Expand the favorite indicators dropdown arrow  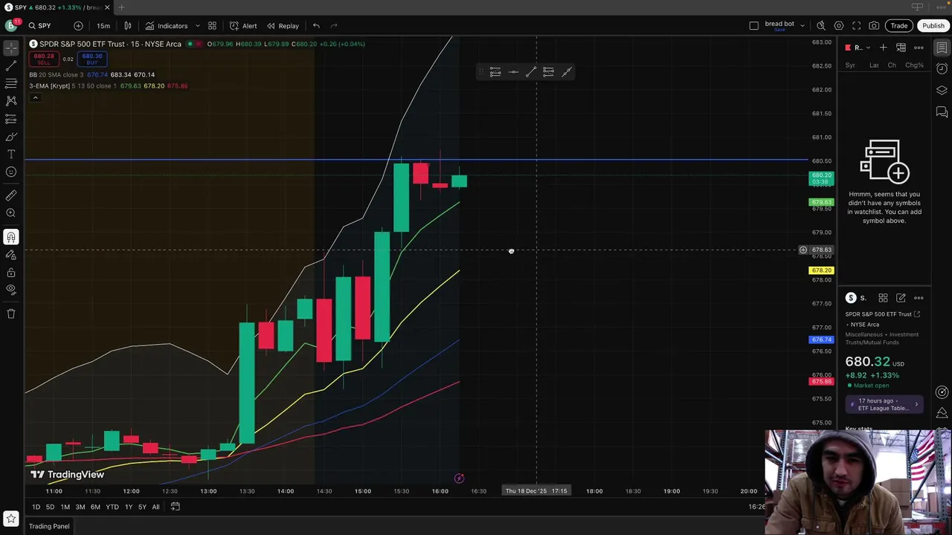[197, 26]
